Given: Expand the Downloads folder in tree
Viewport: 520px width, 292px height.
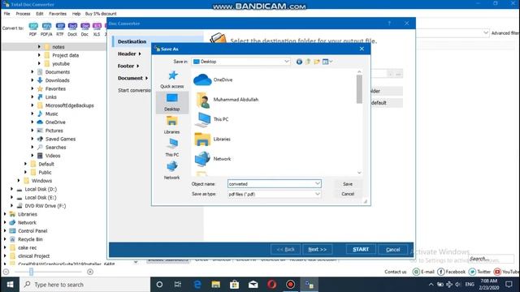Looking at the screenshot, I should click(32, 80).
